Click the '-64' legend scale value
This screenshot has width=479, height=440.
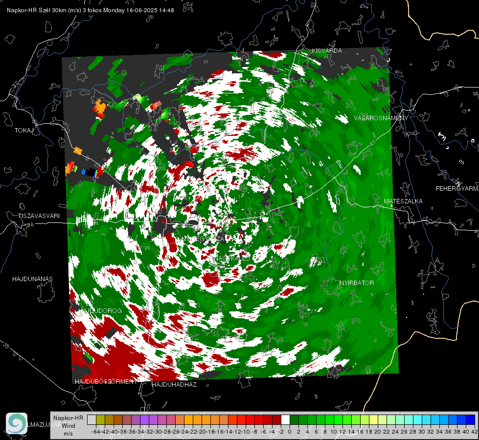coord(96,432)
